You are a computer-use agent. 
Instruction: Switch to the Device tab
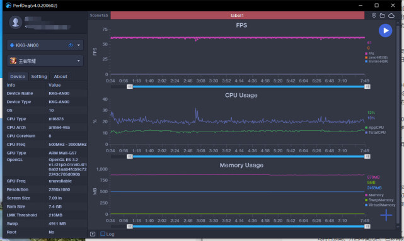coord(18,76)
